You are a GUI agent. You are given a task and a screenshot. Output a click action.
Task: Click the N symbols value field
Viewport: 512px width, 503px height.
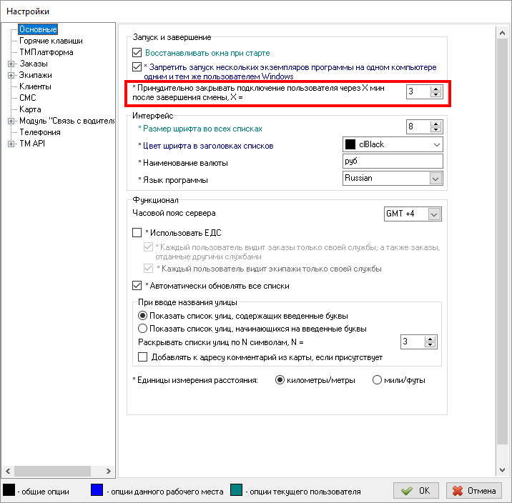(x=413, y=342)
